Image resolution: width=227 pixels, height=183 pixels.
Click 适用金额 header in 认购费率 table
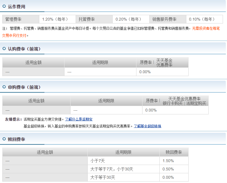(x=33, y=63)
